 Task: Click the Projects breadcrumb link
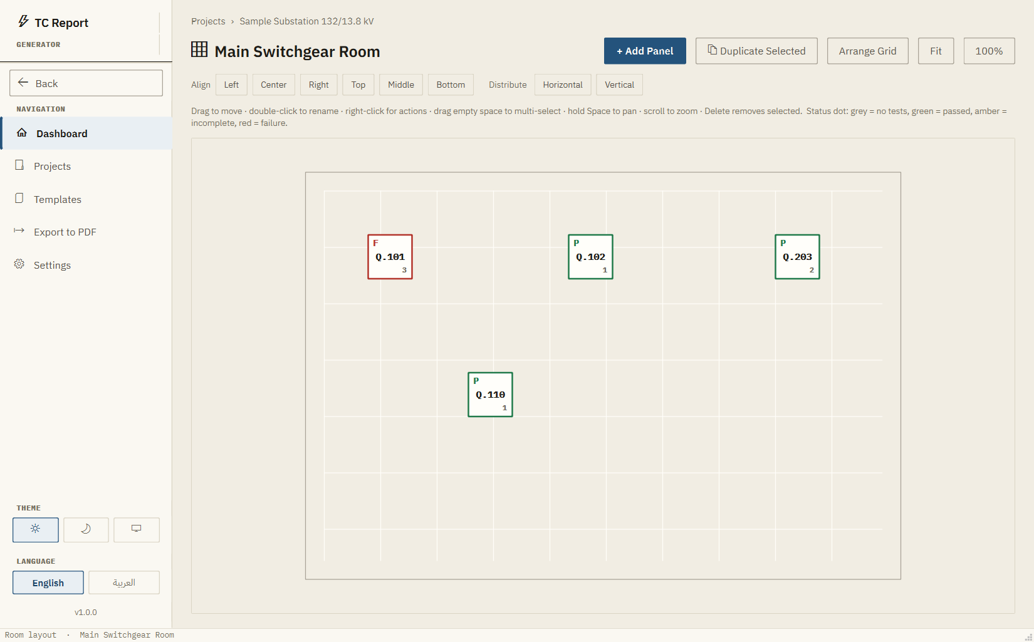(208, 21)
